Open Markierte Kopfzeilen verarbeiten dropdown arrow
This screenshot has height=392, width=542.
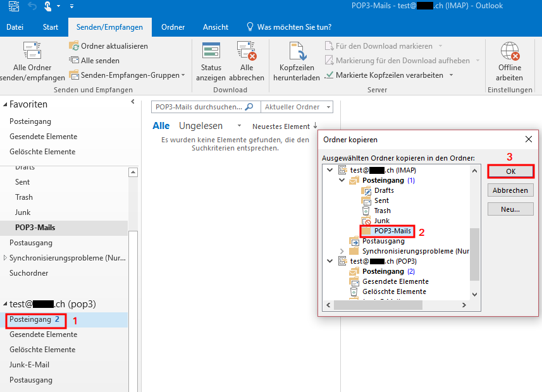[x=451, y=75]
